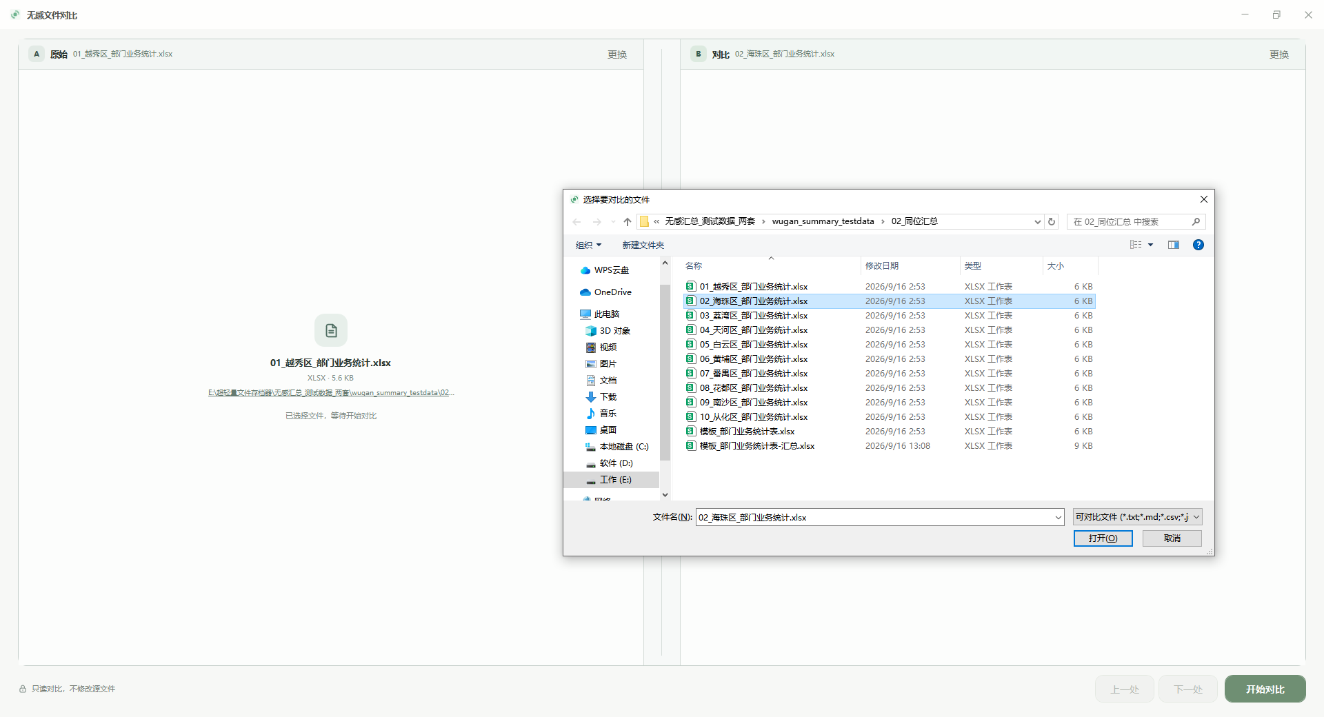
Task: Open the 组织 menu dropdown
Action: [x=588, y=245]
